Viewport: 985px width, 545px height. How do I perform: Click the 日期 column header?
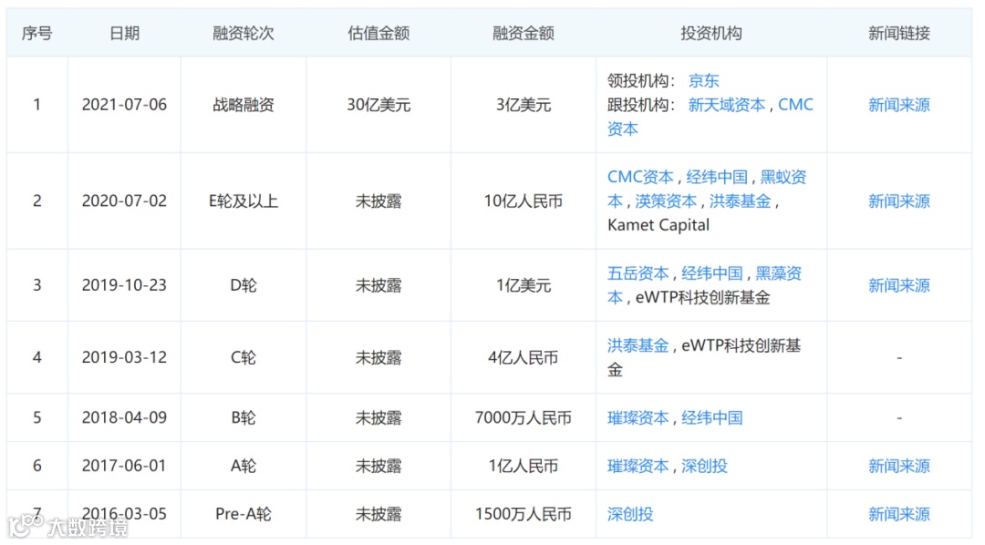click(124, 34)
